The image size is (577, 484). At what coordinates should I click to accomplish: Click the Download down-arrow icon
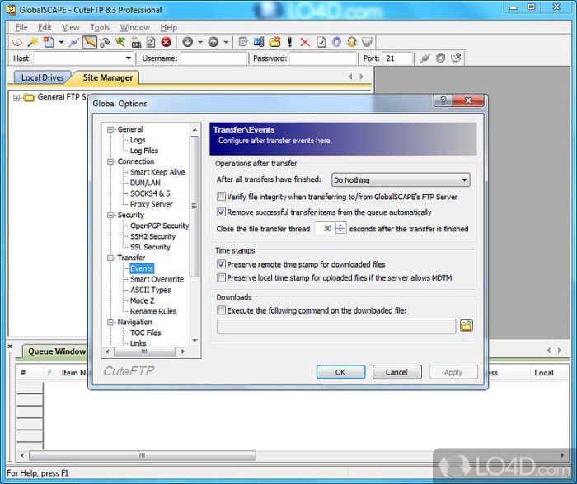coord(188,42)
